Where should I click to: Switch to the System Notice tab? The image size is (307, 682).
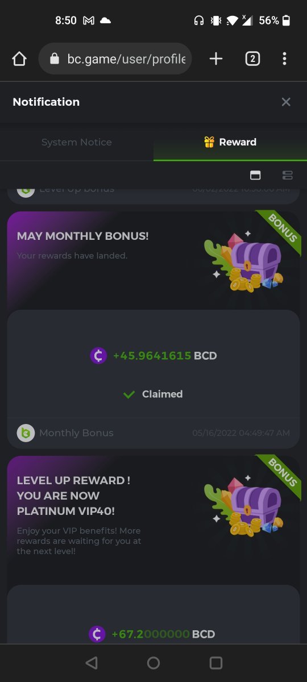(77, 142)
